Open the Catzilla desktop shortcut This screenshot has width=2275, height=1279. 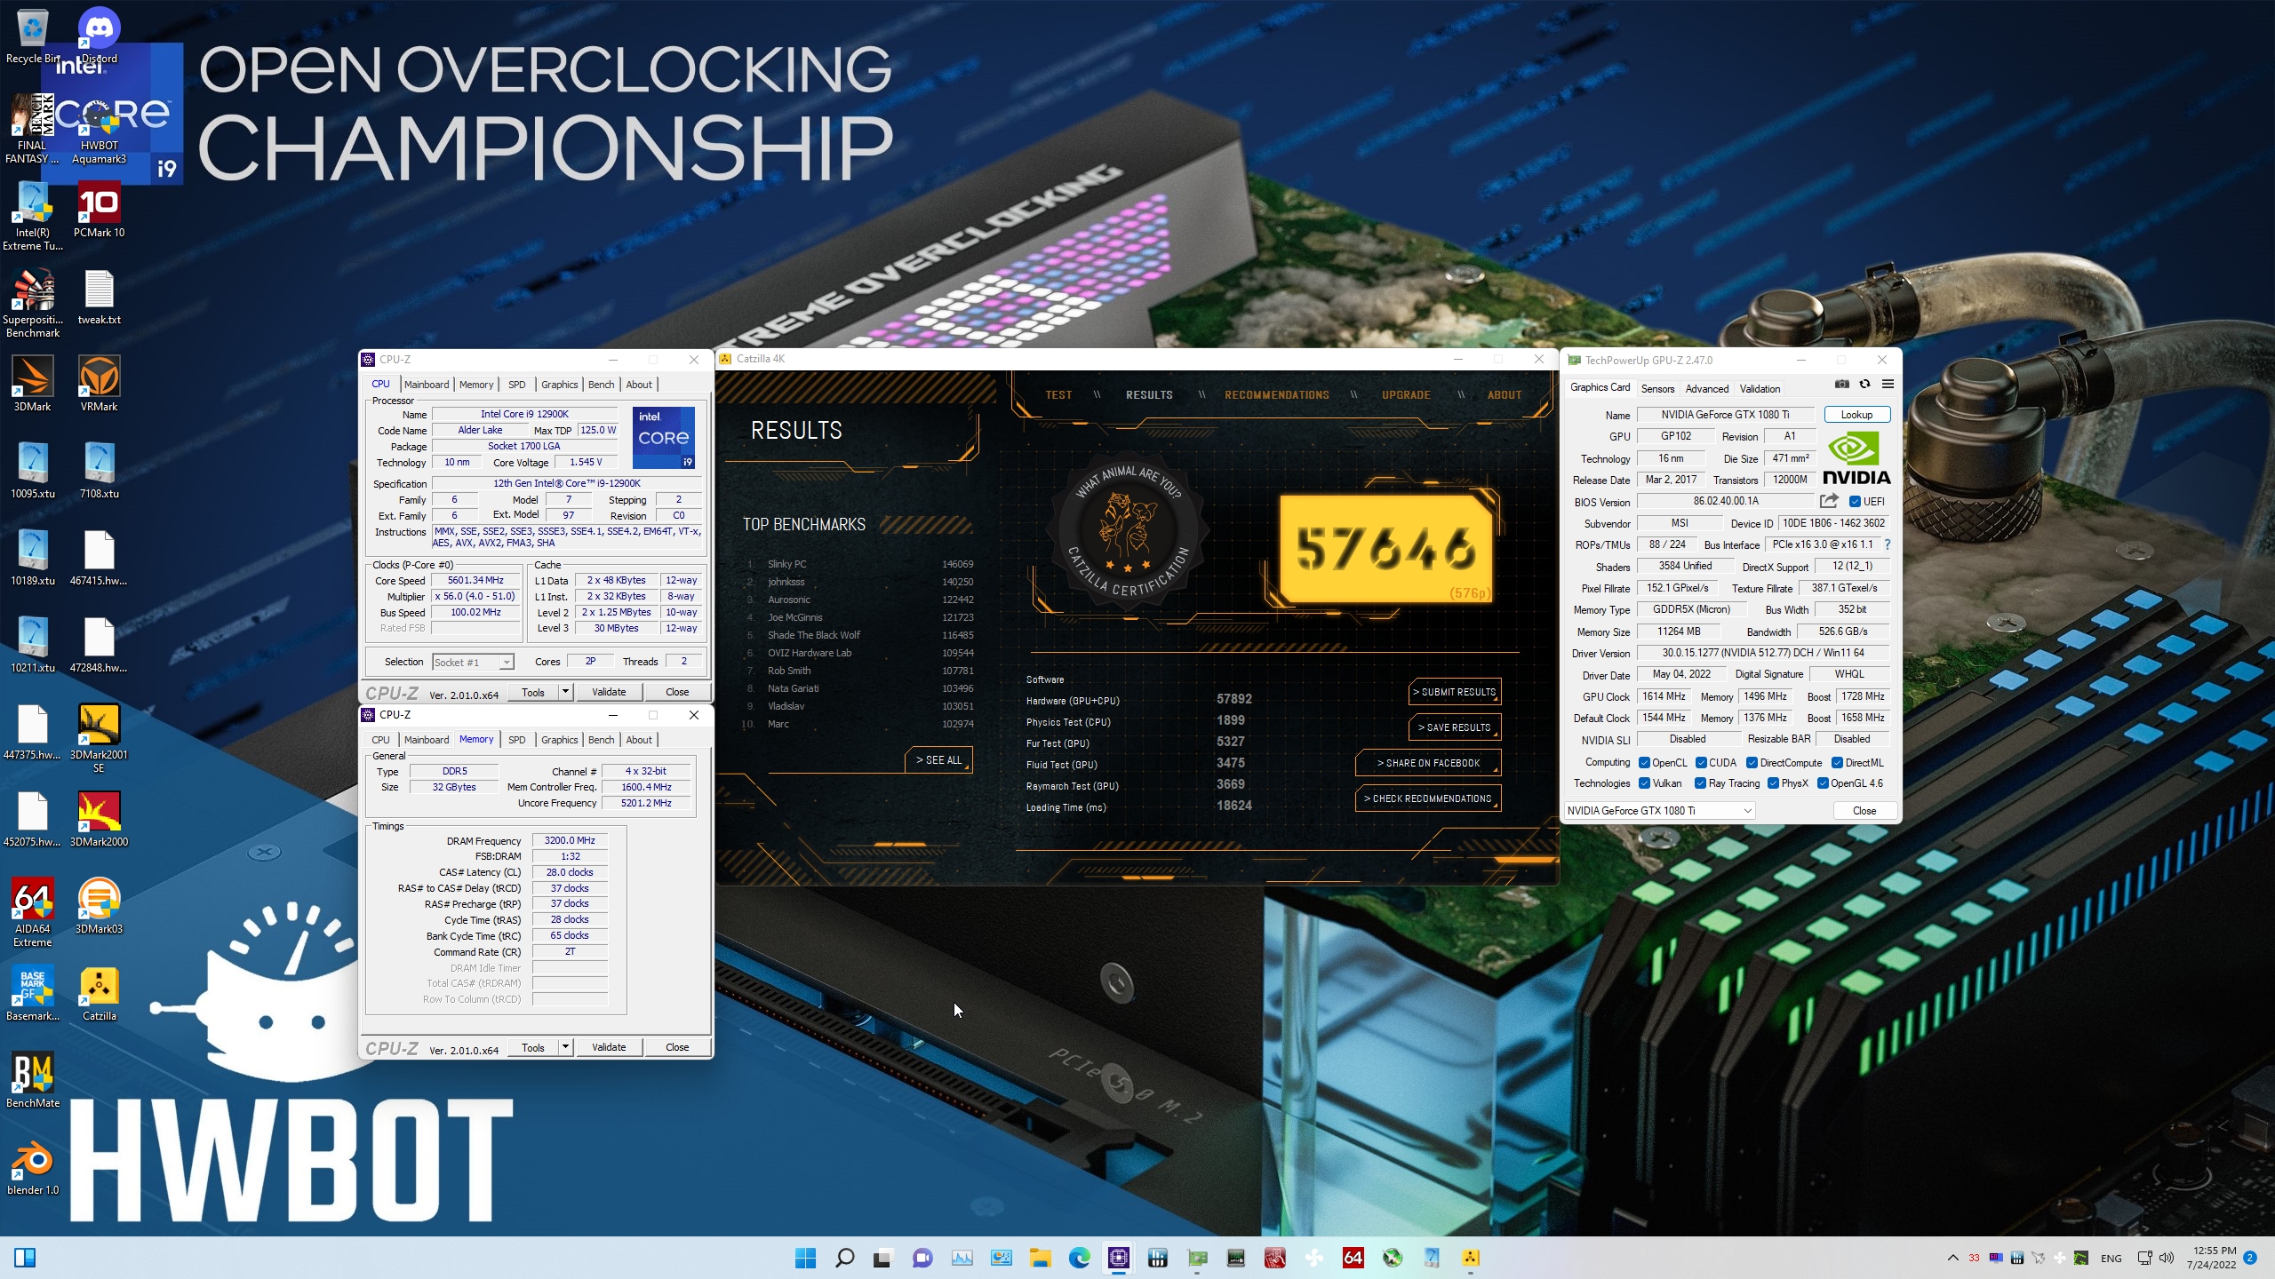pyautogui.click(x=99, y=993)
